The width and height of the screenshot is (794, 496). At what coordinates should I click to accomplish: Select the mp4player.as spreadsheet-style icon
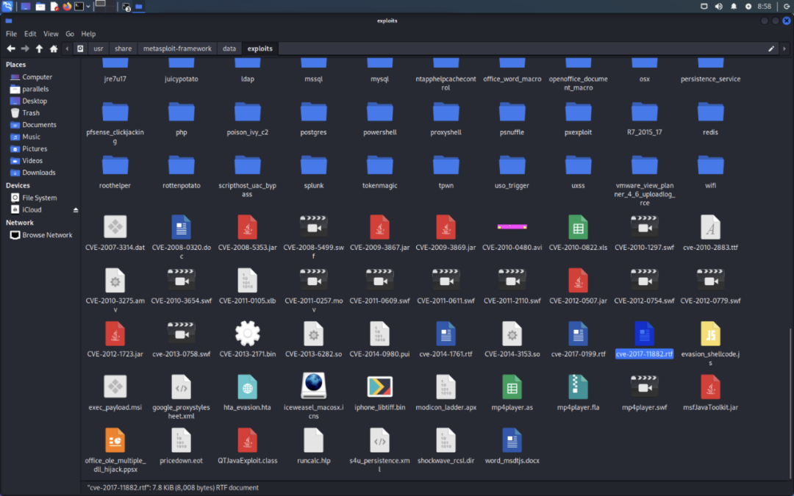coord(512,387)
